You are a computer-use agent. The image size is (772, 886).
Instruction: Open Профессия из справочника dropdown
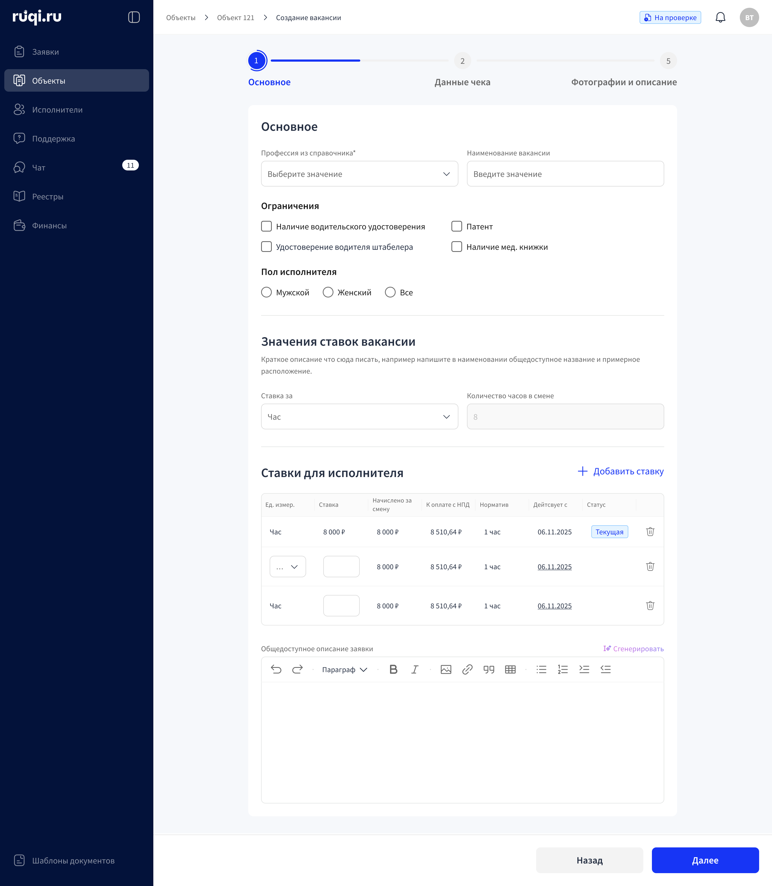(359, 174)
